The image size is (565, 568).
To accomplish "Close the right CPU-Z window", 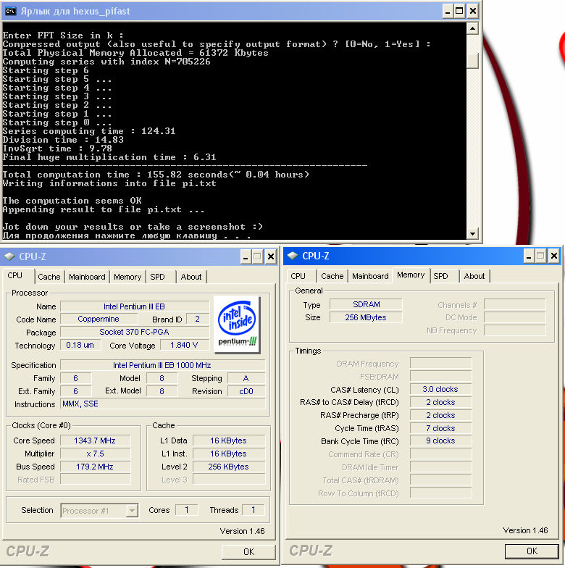I will pos(553,256).
